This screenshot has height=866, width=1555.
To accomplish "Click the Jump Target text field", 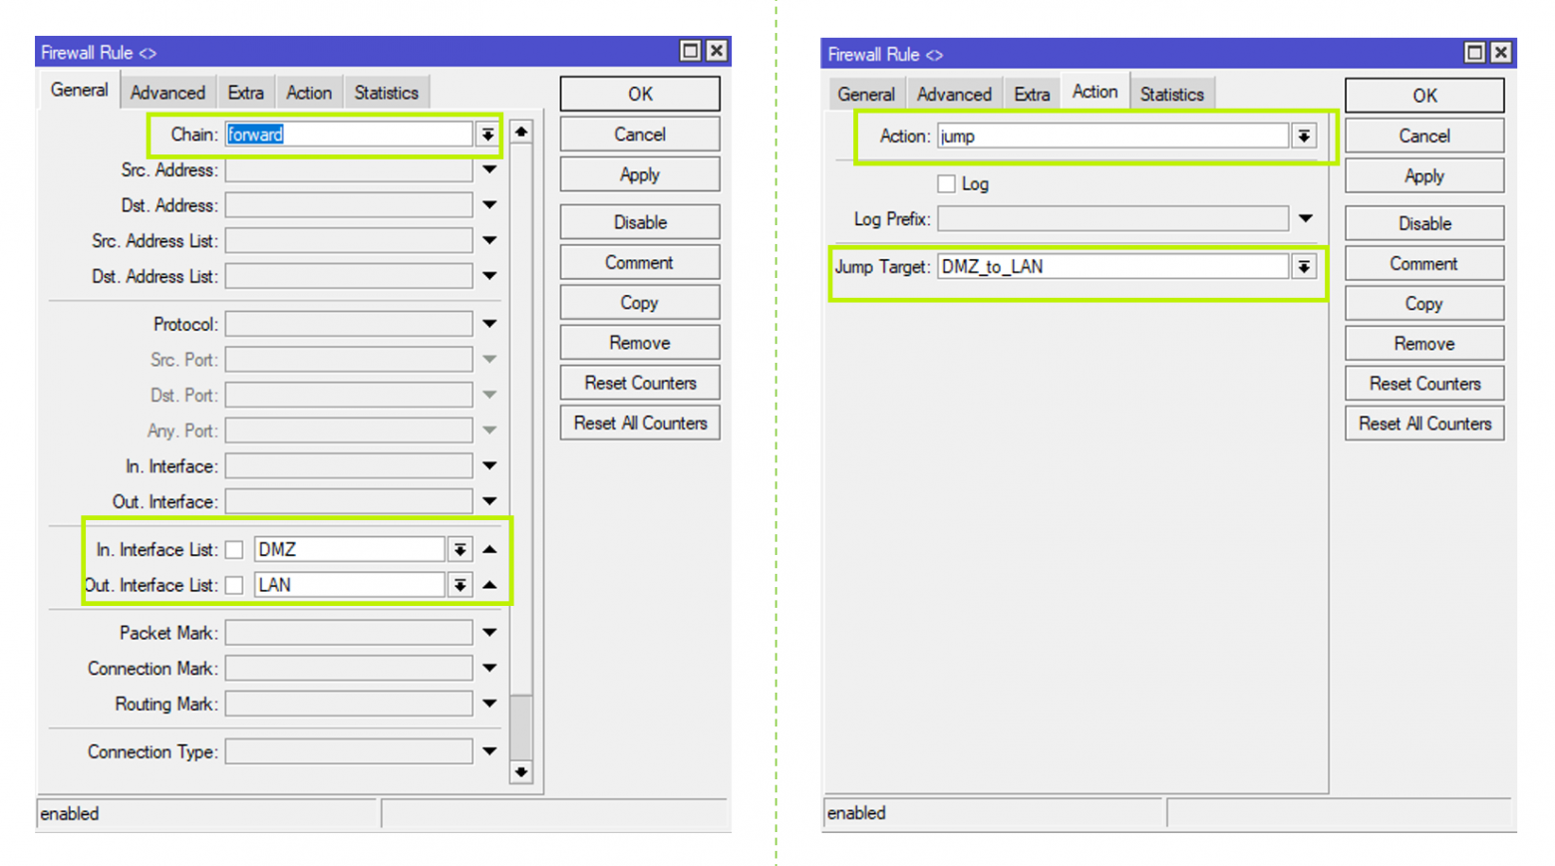I will 1111,267.
